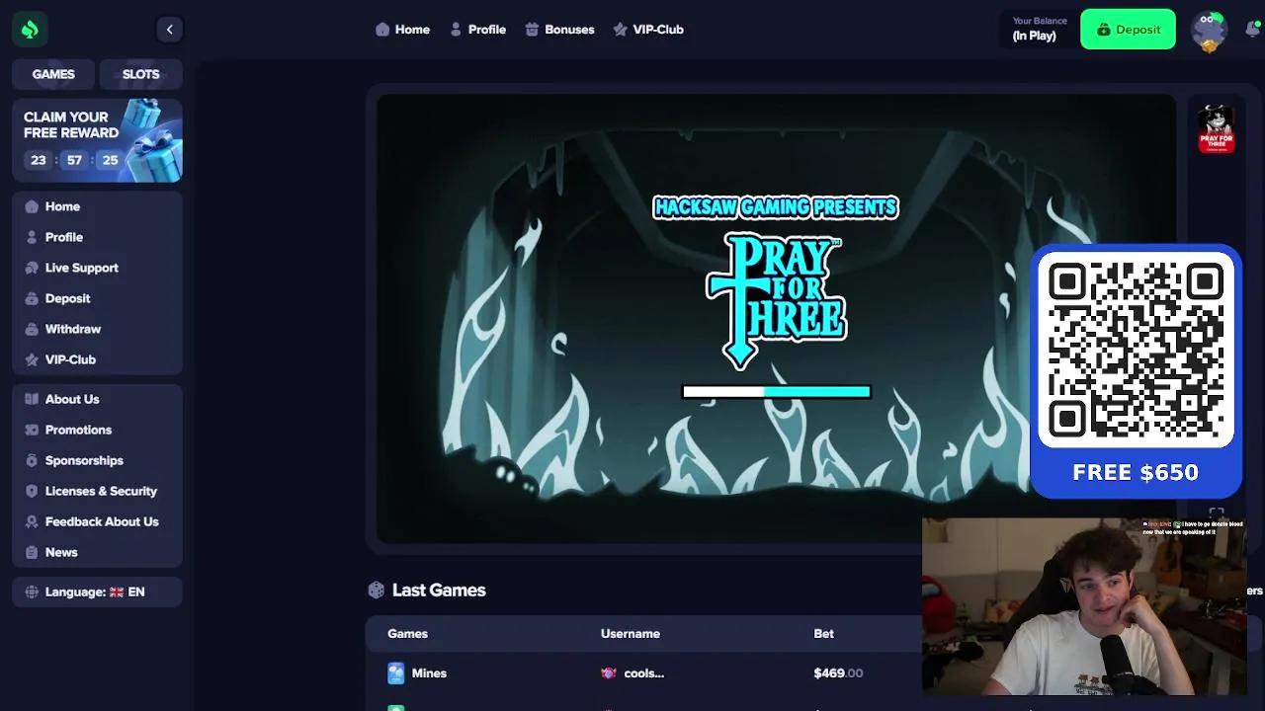
Task: Open the VIP-Club star icon in sidebar
Action: (32, 359)
